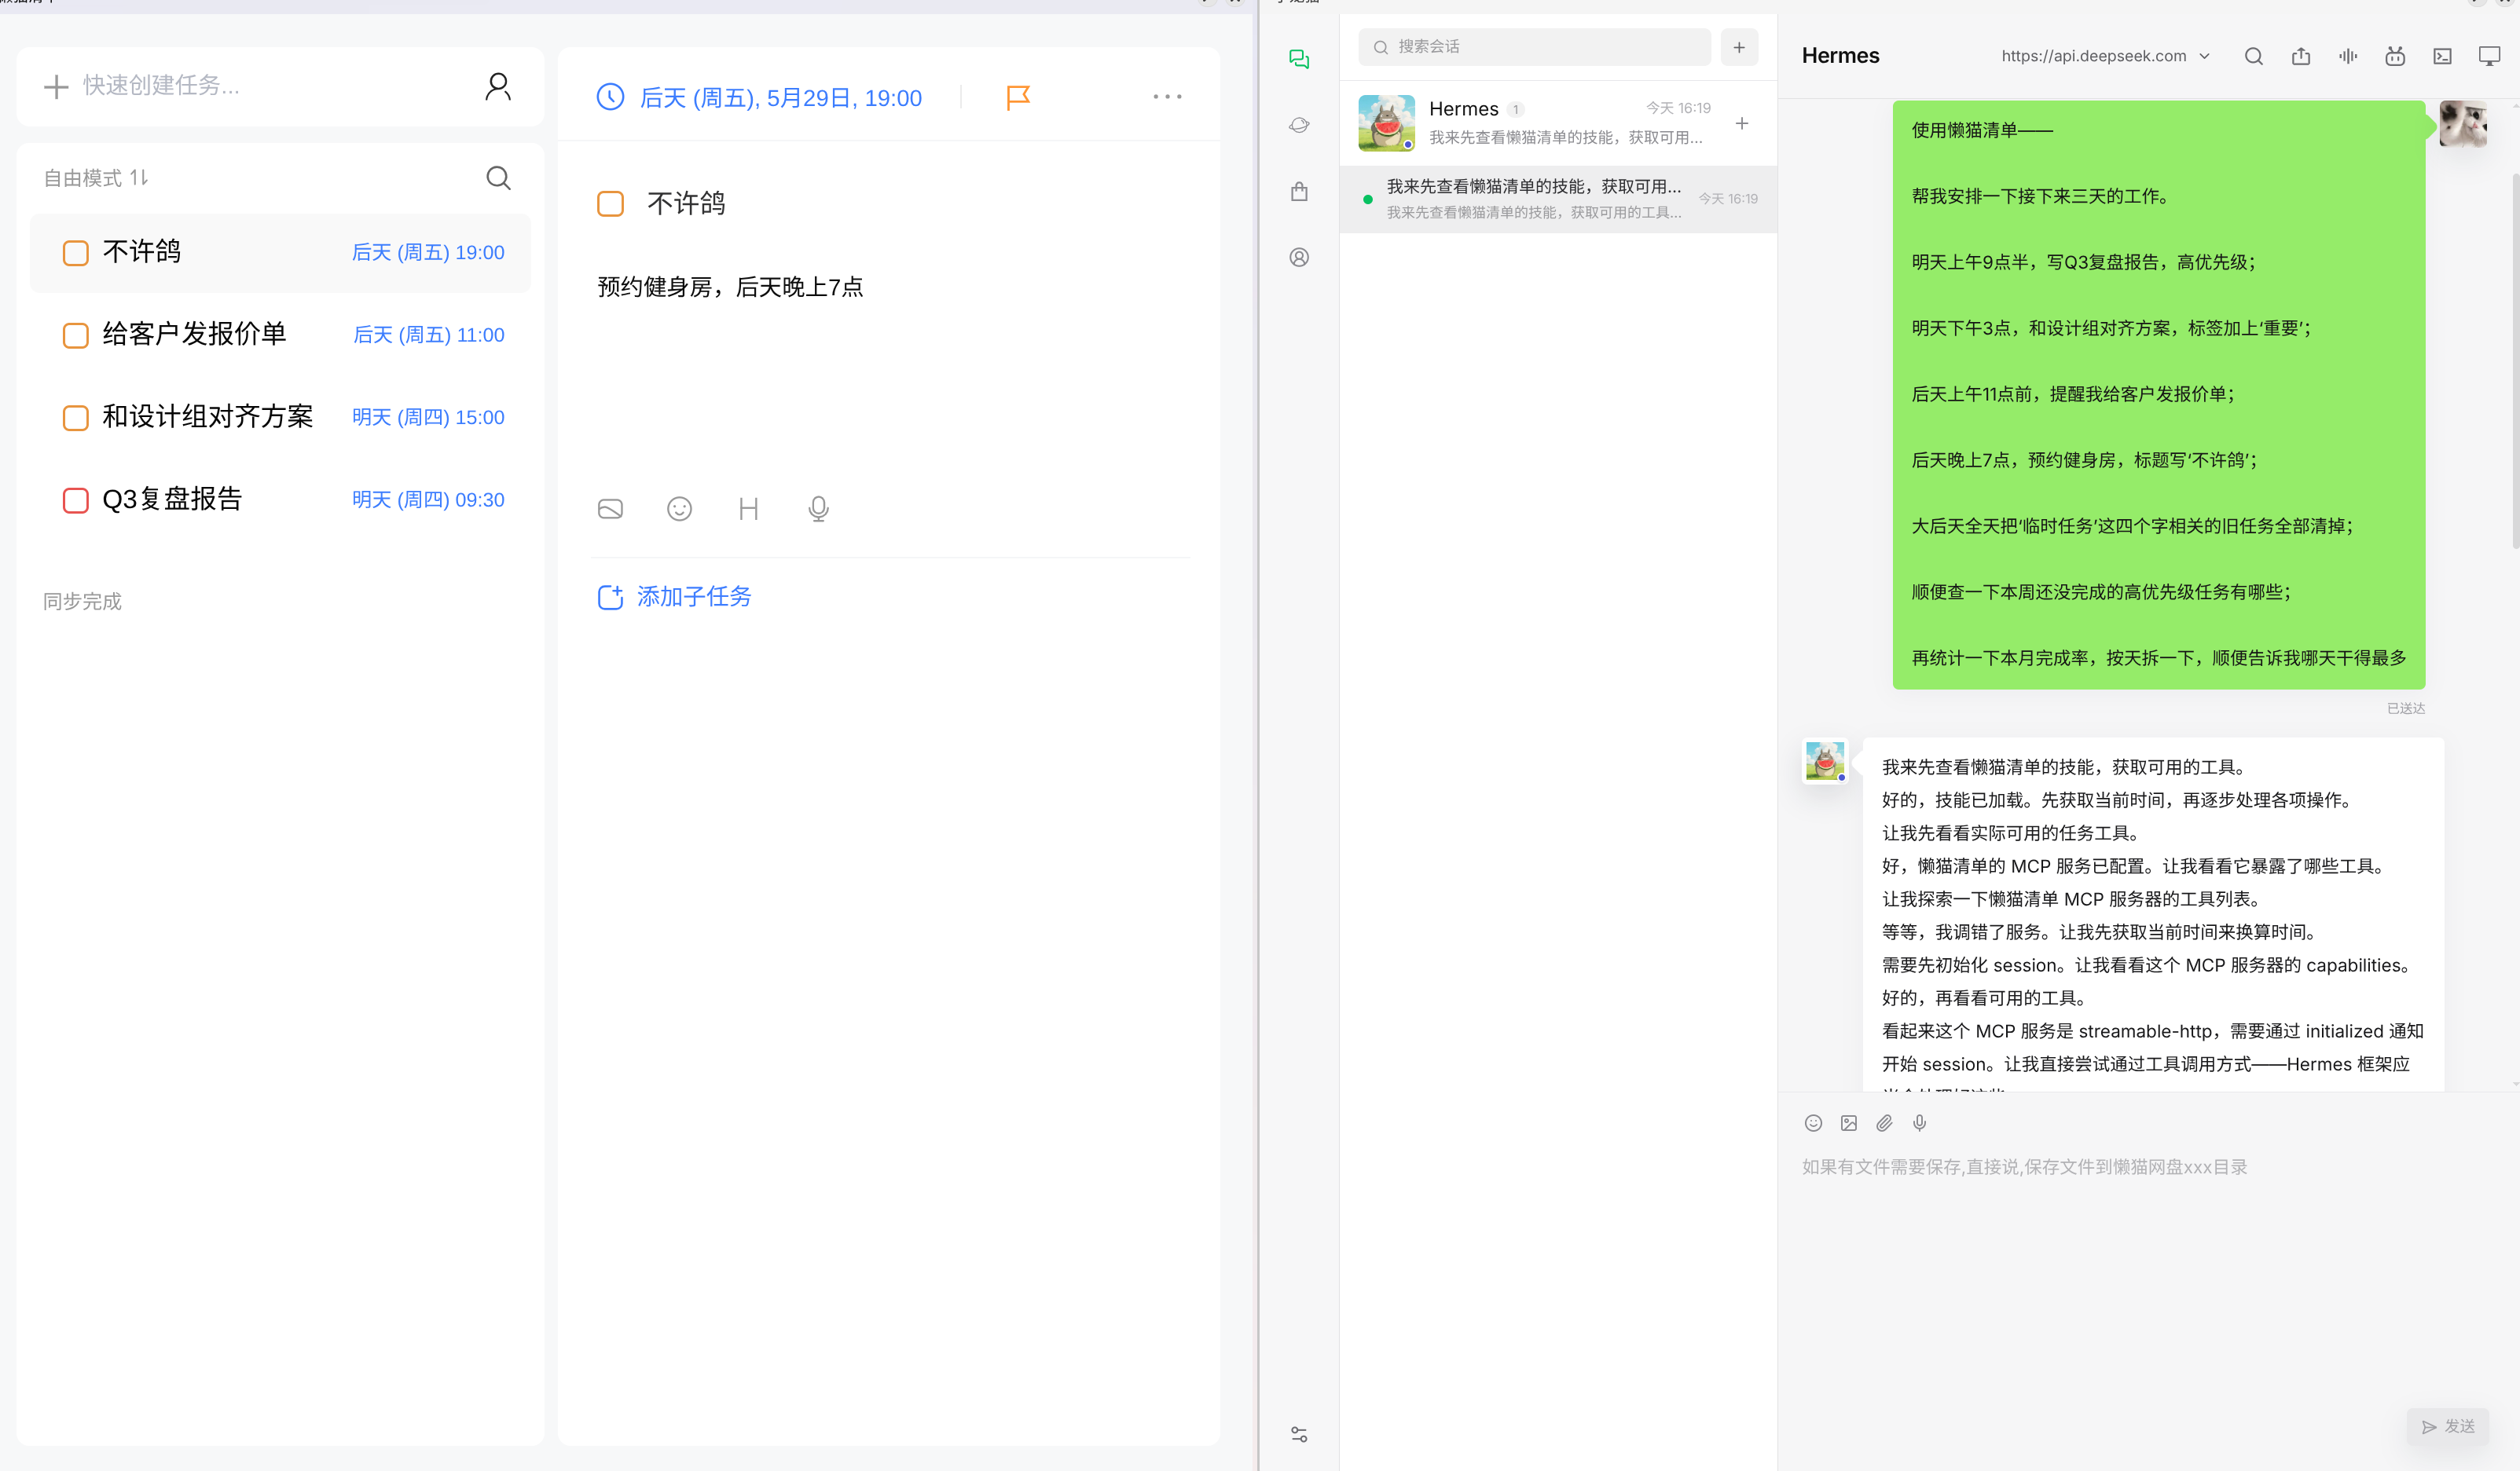This screenshot has width=2520, height=1471.
Task: Click the Hermes bot avatar beside reply
Action: click(x=1825, y=762)
